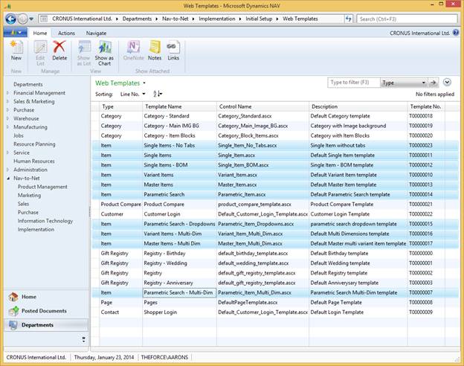Click the Posted Documents icon
Screen dimensions: 464x366
pyautogui.click(x=13, y=311)
